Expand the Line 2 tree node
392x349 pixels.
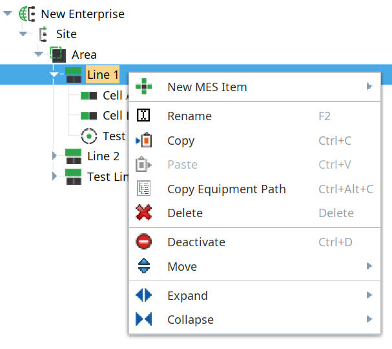[x=55, y=156]
